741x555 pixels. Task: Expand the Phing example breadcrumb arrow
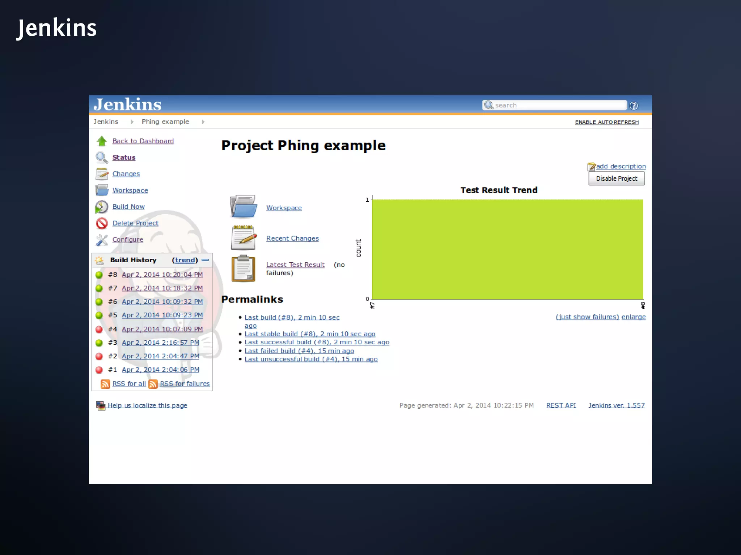click(203, 122)
